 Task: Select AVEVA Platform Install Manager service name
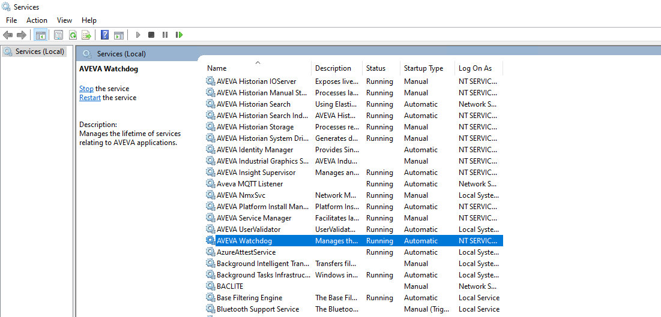[263, 206]
